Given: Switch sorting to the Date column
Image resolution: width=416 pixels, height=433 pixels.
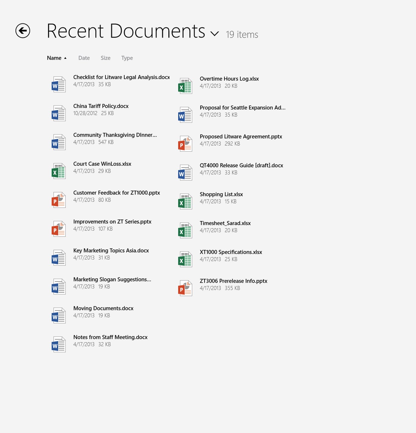Looking at the screenshot, I should coord(84,58).
